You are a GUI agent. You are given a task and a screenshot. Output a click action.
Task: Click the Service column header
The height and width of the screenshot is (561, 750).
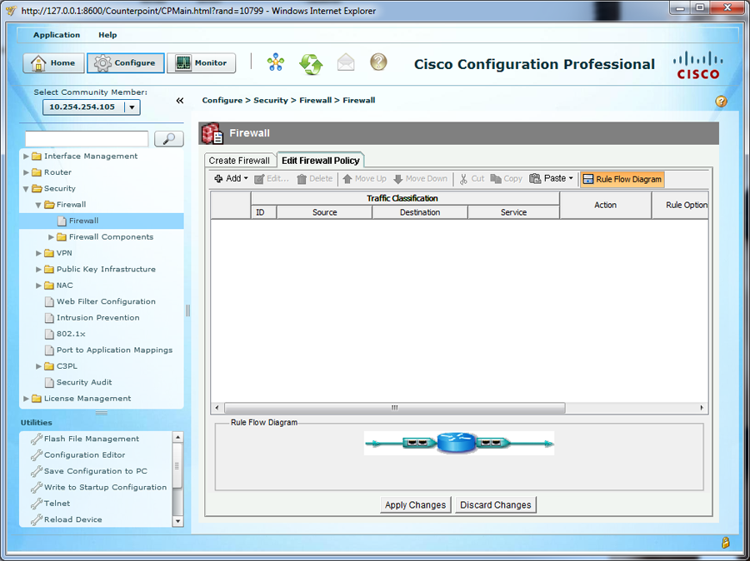(x=513, y=212)
